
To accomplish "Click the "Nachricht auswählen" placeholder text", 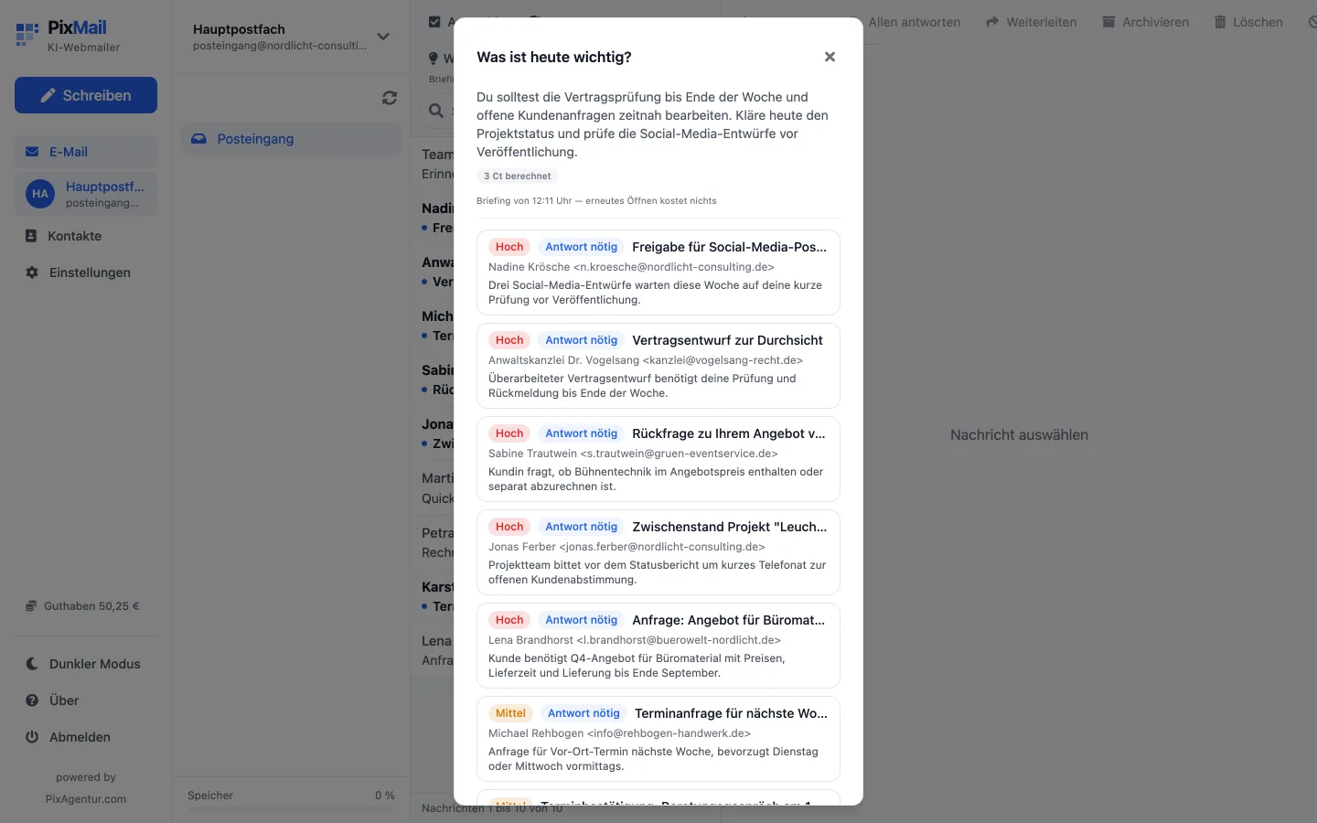I will tap(1019, 435).
